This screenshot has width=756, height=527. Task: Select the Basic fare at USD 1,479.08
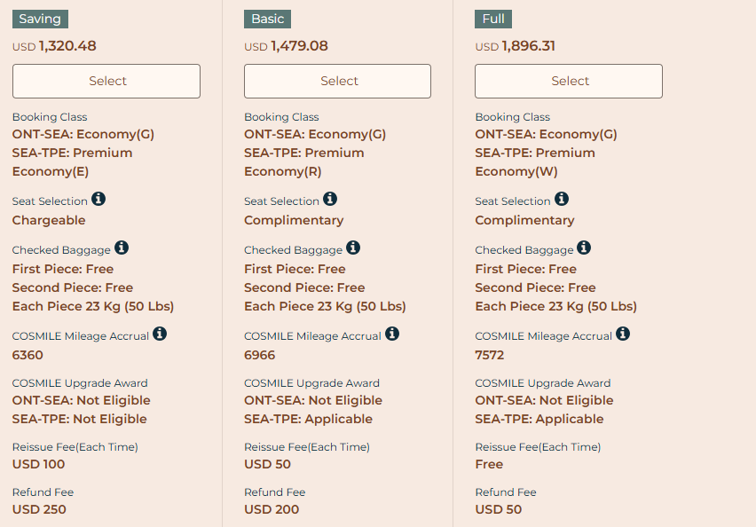click(x=337, y=81)
